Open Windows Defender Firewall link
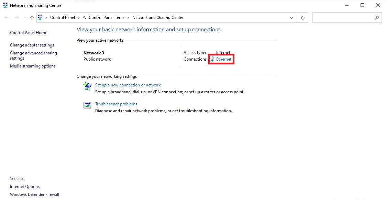Screen dimensions: 386x200 click(x=34, y=194)
